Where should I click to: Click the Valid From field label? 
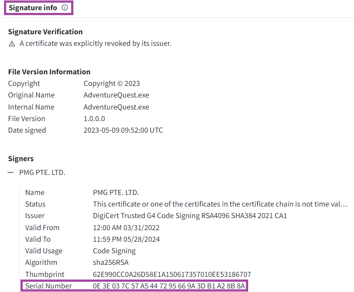click(42, 227)
